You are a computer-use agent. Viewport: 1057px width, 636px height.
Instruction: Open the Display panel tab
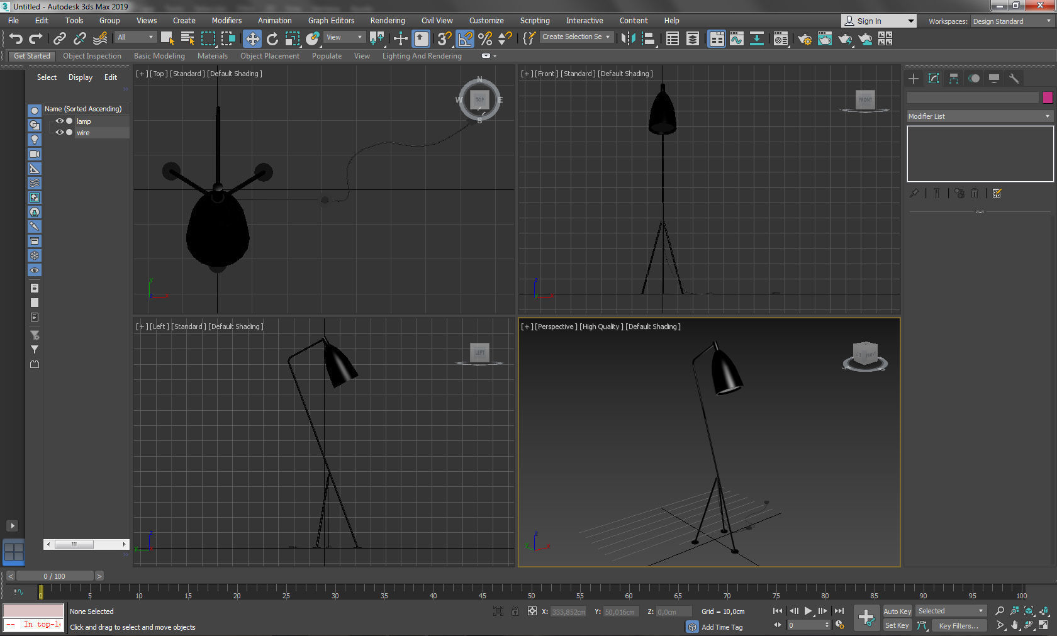(x=994, y=79)
